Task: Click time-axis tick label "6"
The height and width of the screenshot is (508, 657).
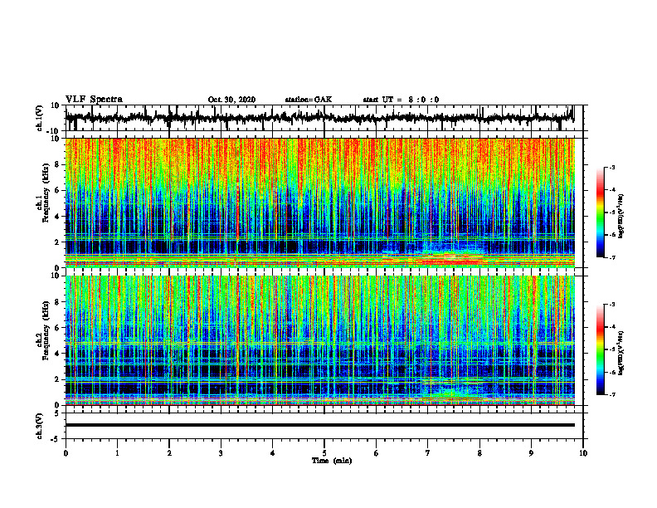Action: pyautogui.click(x=377, y=453)
